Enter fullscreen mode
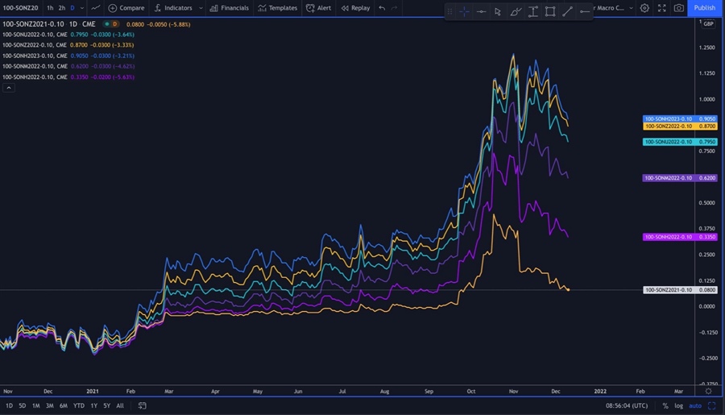Viewport: 725px width, 415px height. tap(662, 8)
